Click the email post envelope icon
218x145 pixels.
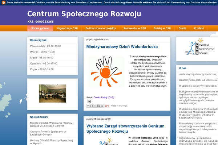click(89, 101)
